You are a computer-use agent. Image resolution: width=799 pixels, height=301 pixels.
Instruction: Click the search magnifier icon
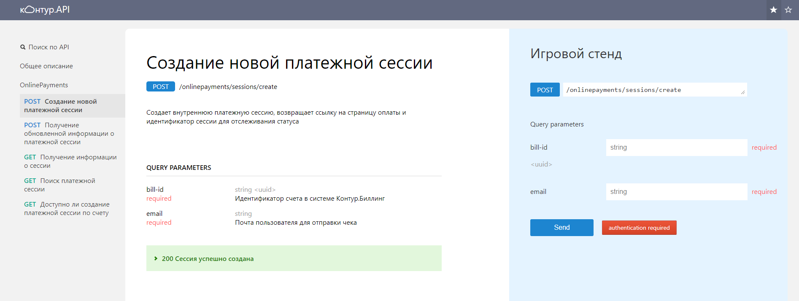(x=23, y=47)
